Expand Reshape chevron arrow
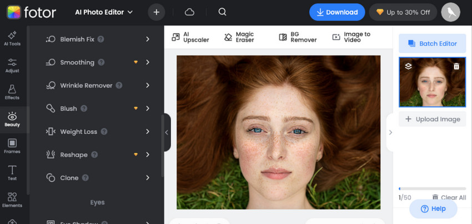This screenshot has width=472, height=224. click(148, 155)
